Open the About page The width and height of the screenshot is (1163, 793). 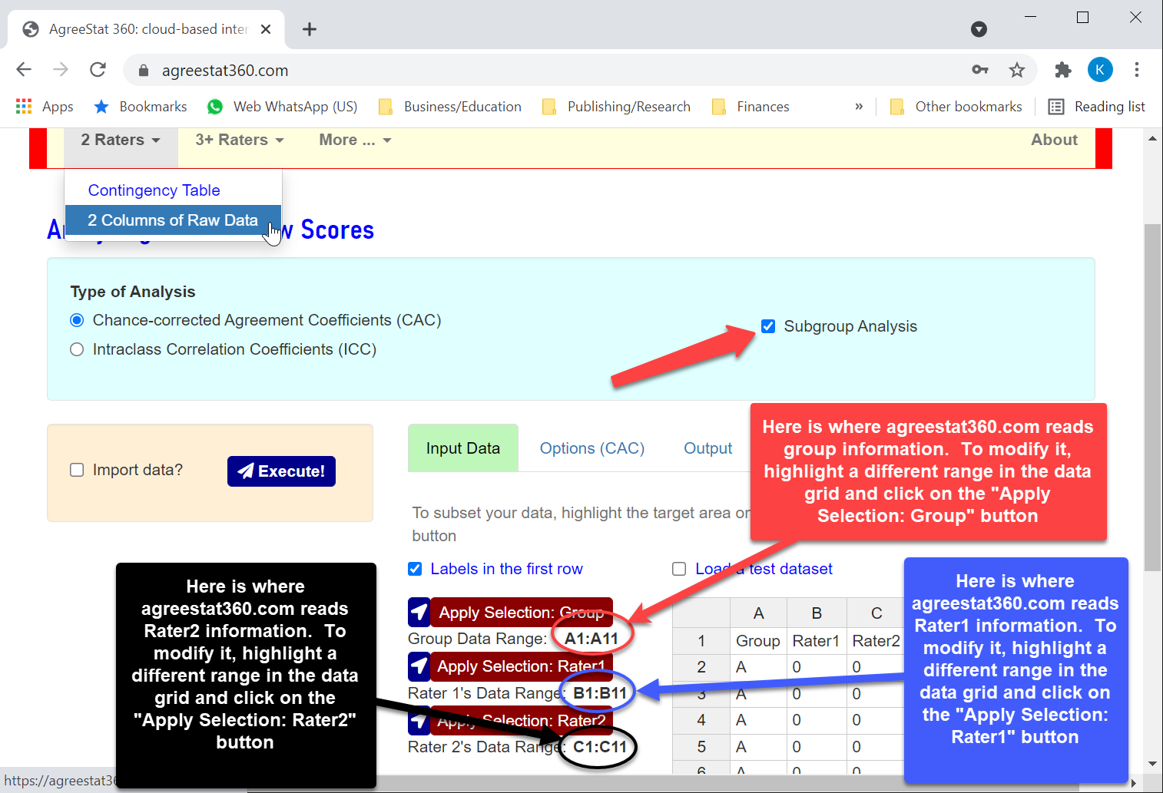[1054, 140]
